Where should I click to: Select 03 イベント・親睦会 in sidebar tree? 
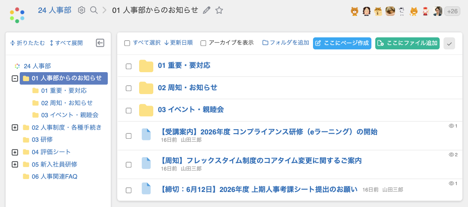coord(70,115)
